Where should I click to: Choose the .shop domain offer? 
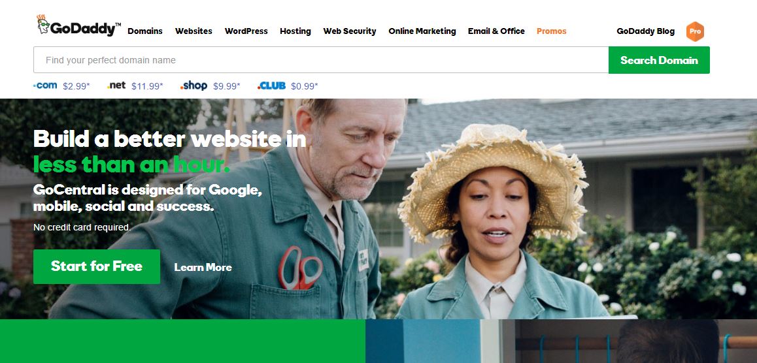point(210,86)
